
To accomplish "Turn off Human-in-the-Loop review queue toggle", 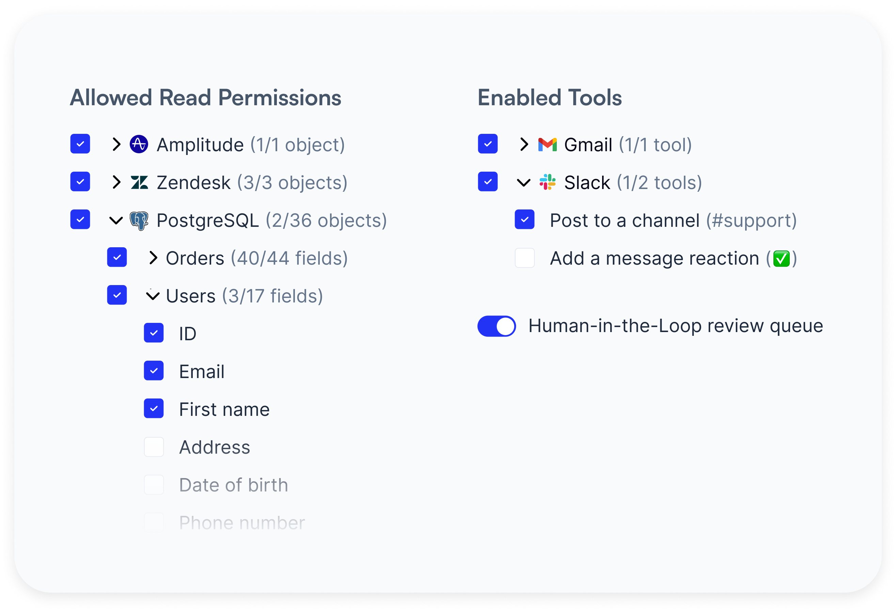I will coord(497,326).
